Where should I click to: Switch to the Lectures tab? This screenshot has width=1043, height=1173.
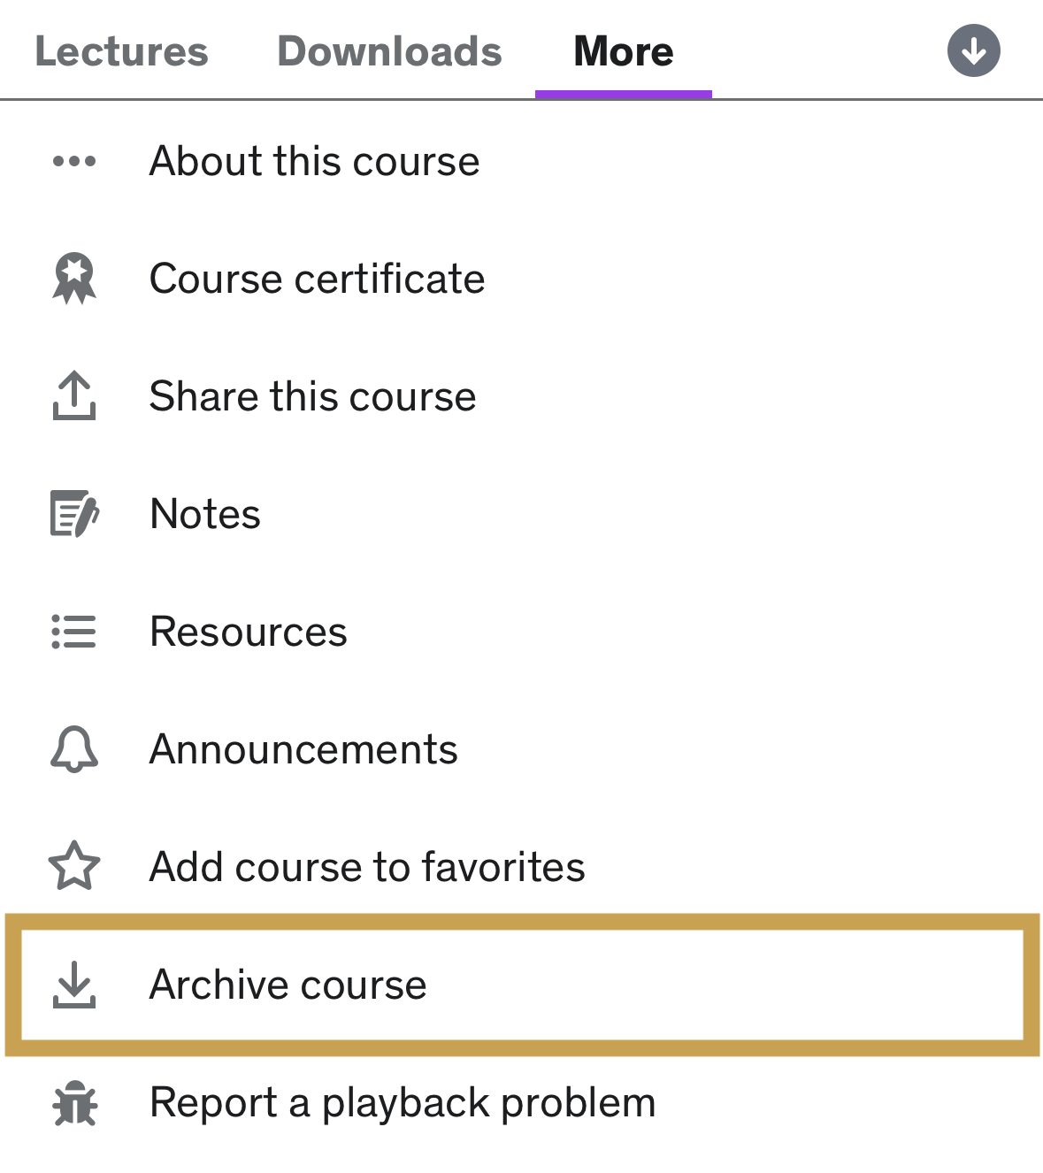(121, 51)
